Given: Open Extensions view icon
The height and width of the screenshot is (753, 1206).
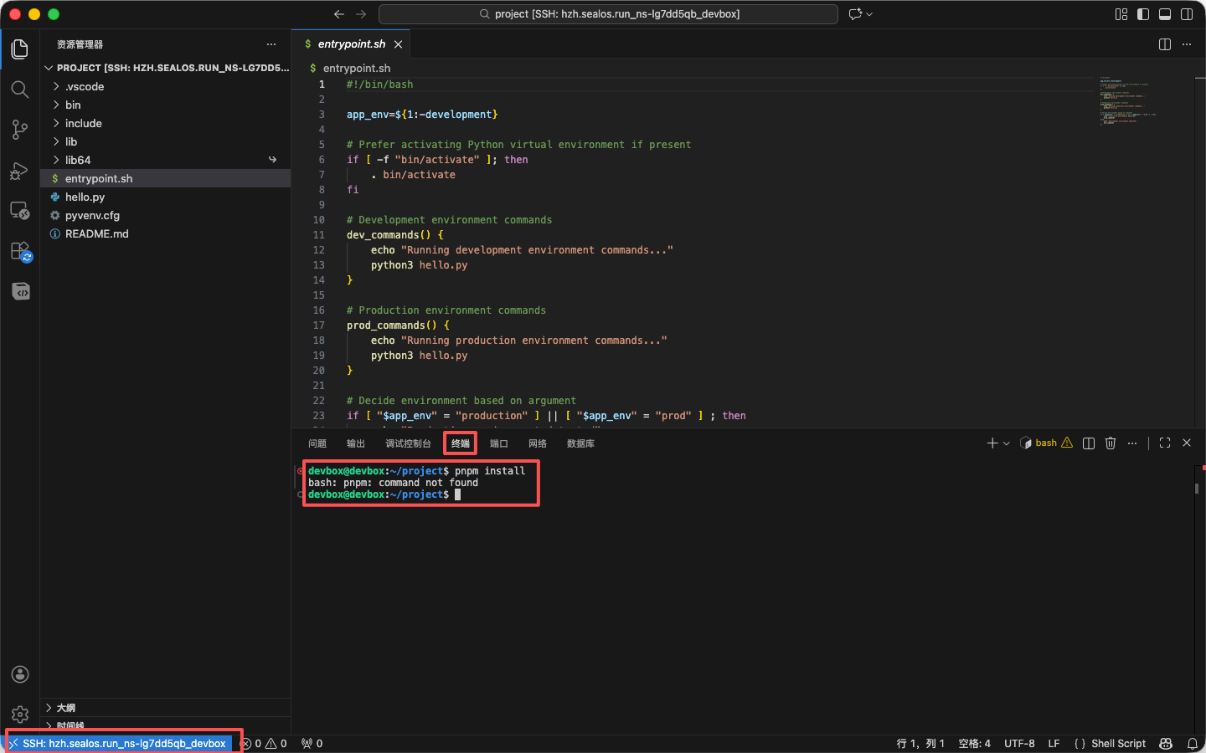Looking at the screenshot, I should click(20, 251).
